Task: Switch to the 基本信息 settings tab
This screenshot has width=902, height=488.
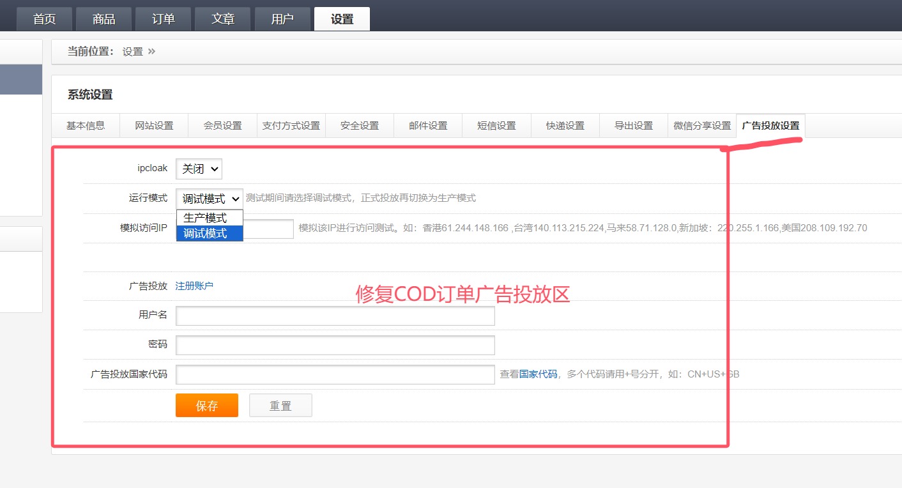Action: pyautogui.click(x=86, y=126)
